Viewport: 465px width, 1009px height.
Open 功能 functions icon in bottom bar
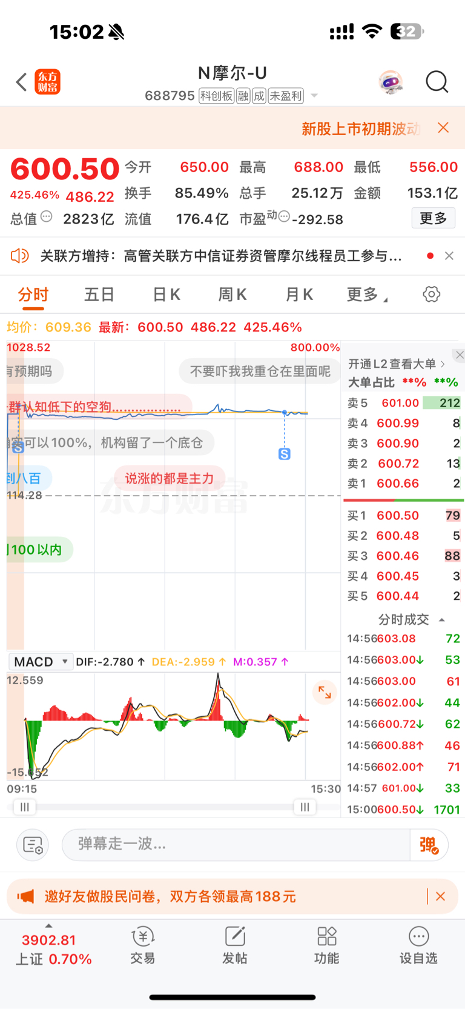[x=326, y=945]
